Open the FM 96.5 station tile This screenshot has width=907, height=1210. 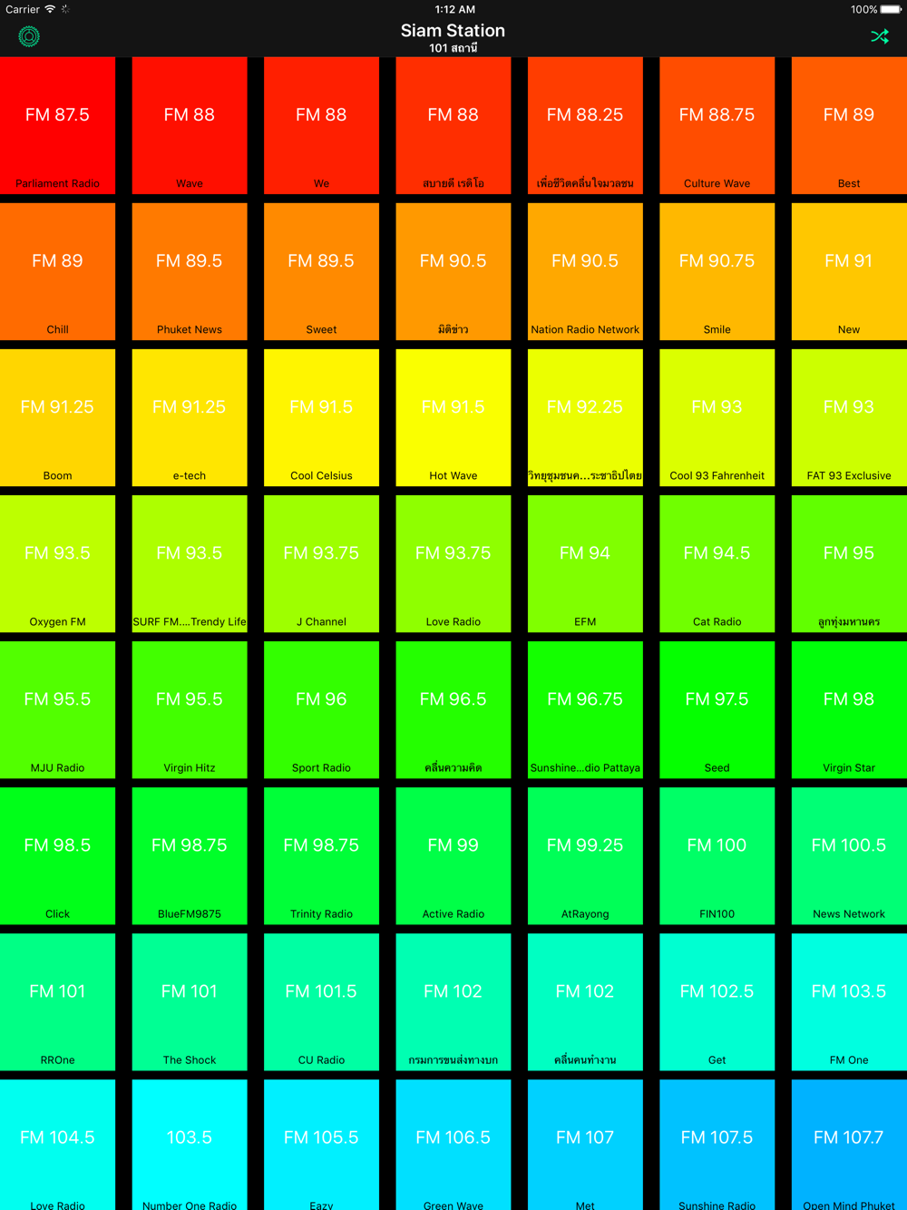tap(453, 709)
